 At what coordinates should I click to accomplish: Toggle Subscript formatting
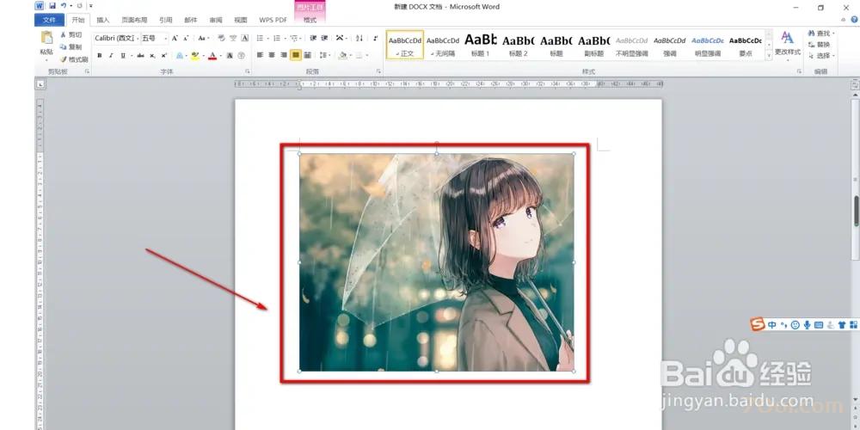tap(152, 55)
